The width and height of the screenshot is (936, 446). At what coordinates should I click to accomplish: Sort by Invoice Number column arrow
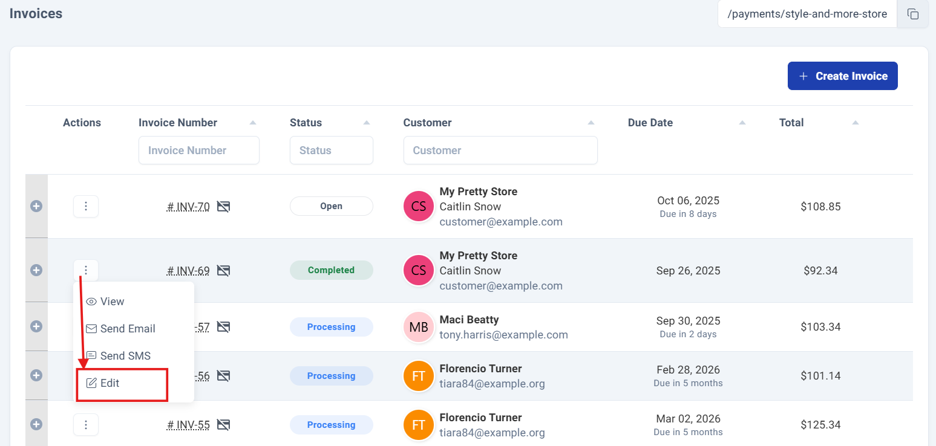(253, 123)
